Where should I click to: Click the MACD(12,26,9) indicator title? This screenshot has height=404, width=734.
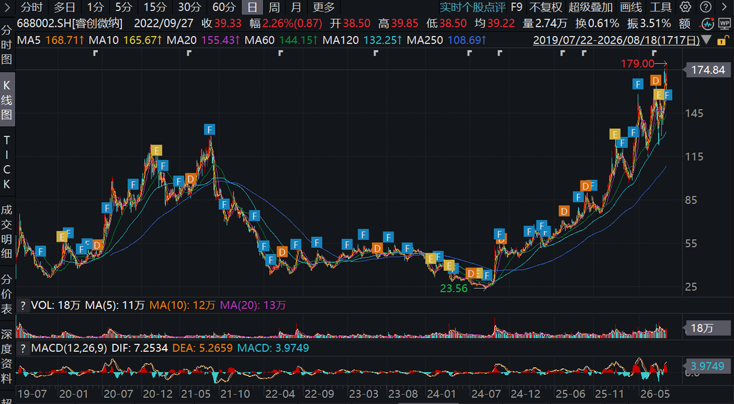(x=69, y=348)
